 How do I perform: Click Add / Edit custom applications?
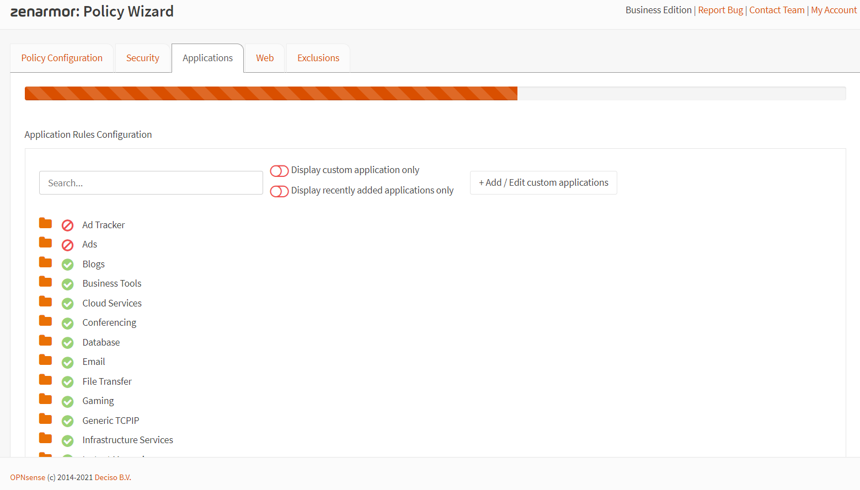543,182
